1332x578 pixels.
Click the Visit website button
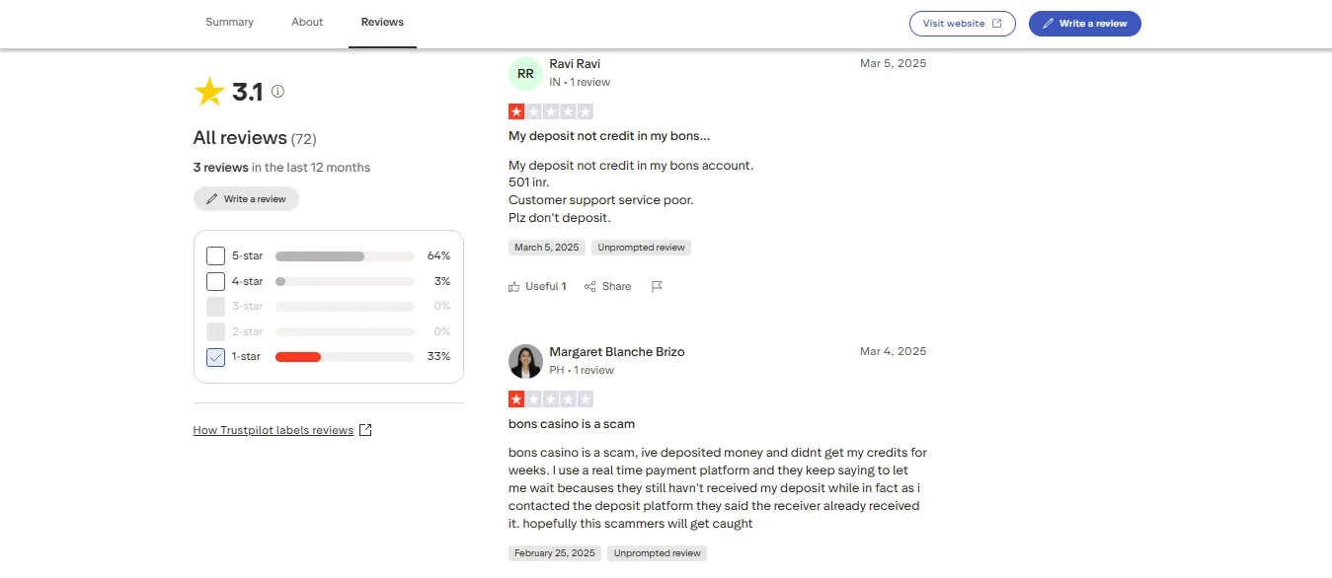click(x=963, y=24)
